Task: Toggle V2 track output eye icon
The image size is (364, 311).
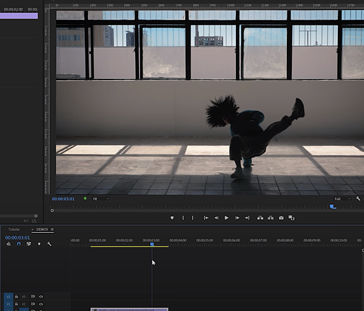Action: 41,304
